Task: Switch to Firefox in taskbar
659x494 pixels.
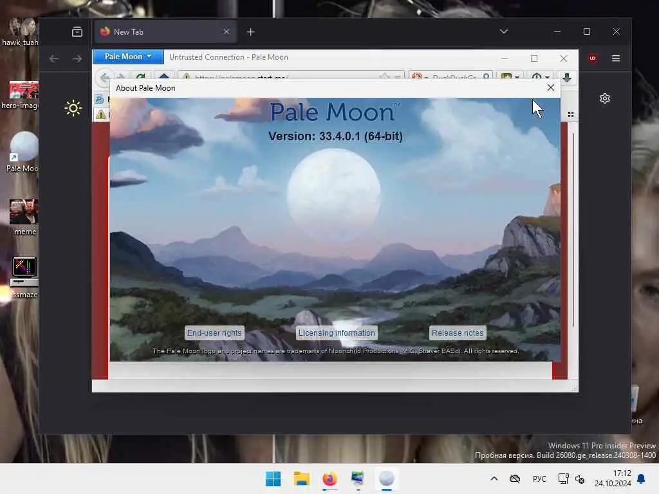Action: tap(330, 479)
